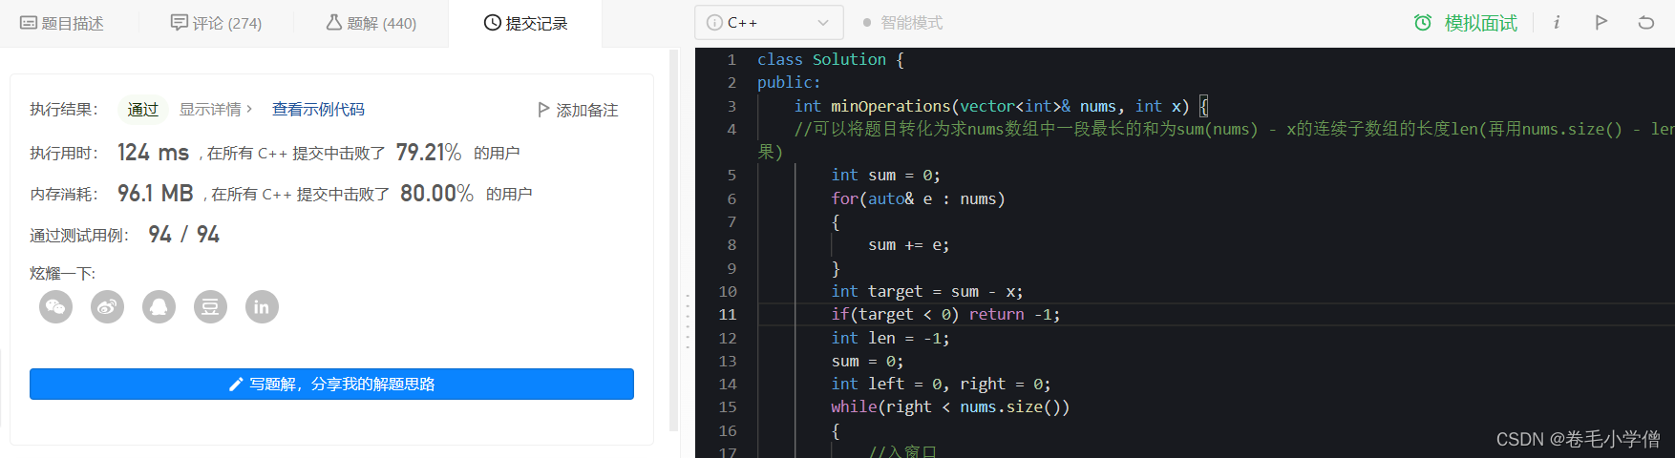Screen dimensions: 1675x458
Task: Expand 显示详情 details
Action: tap(216, 110)
